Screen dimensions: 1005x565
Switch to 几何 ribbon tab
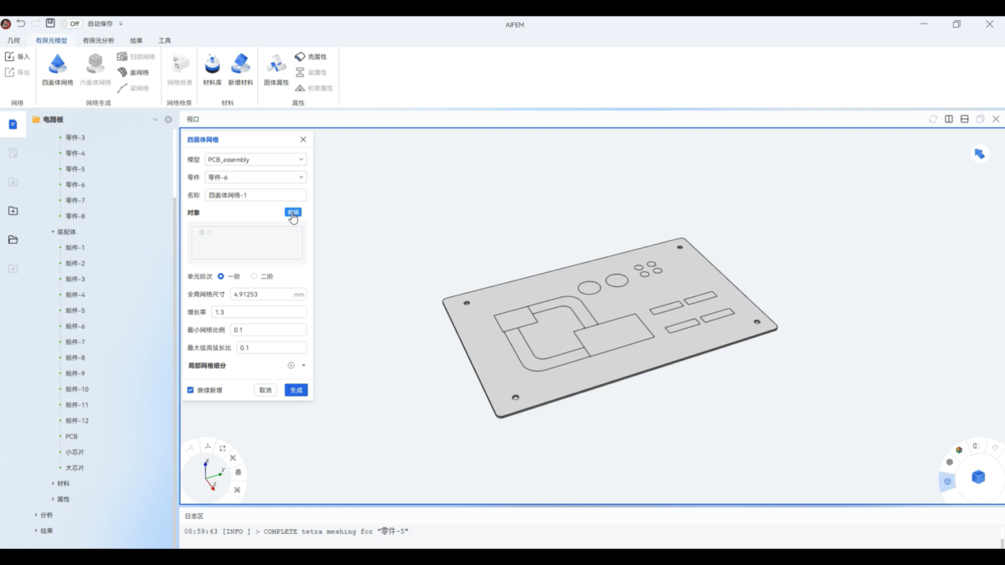tap(13, 40)
